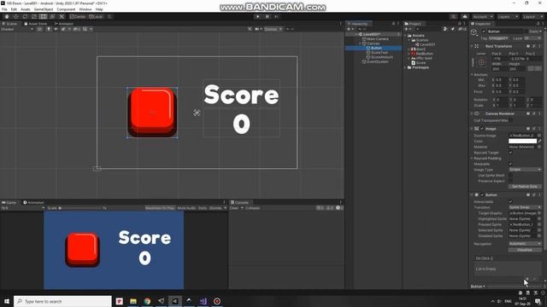The image size is (547, 307).
Task: Switch to the Asset Store tab
Action: tap(35, 24)
